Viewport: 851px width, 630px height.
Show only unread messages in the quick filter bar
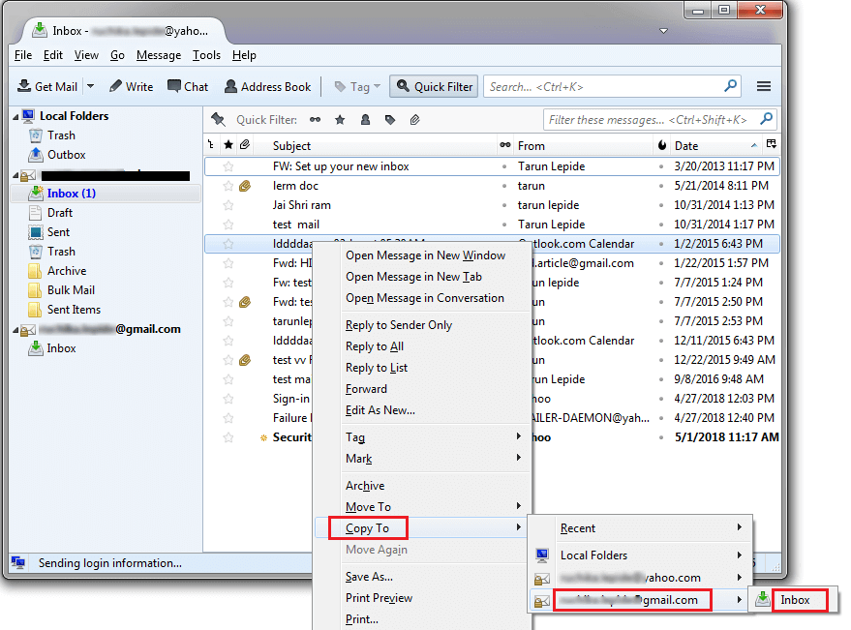[x=315, y=120]
